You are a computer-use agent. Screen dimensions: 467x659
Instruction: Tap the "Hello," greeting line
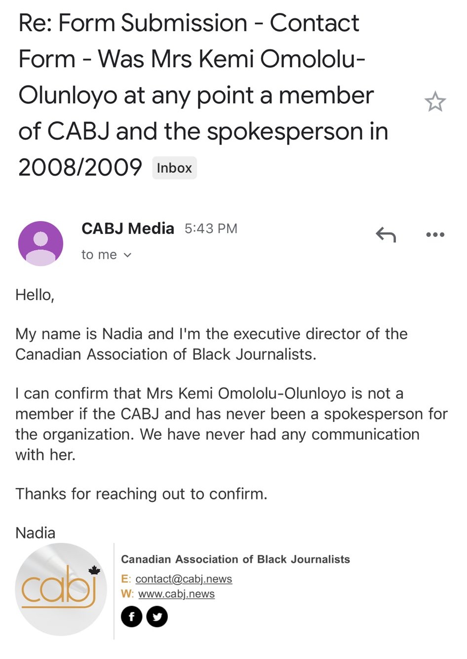point(35,295)
